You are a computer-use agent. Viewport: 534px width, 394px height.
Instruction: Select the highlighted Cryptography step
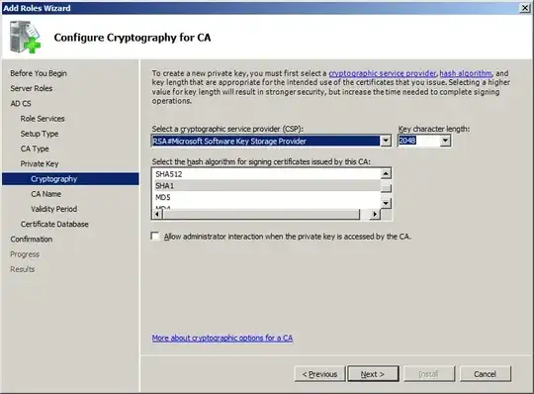[70, 178]
